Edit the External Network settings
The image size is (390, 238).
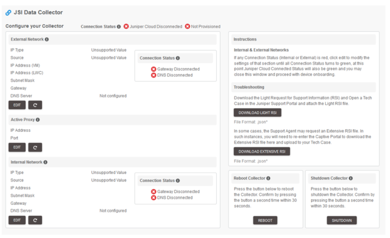[17, 105]
